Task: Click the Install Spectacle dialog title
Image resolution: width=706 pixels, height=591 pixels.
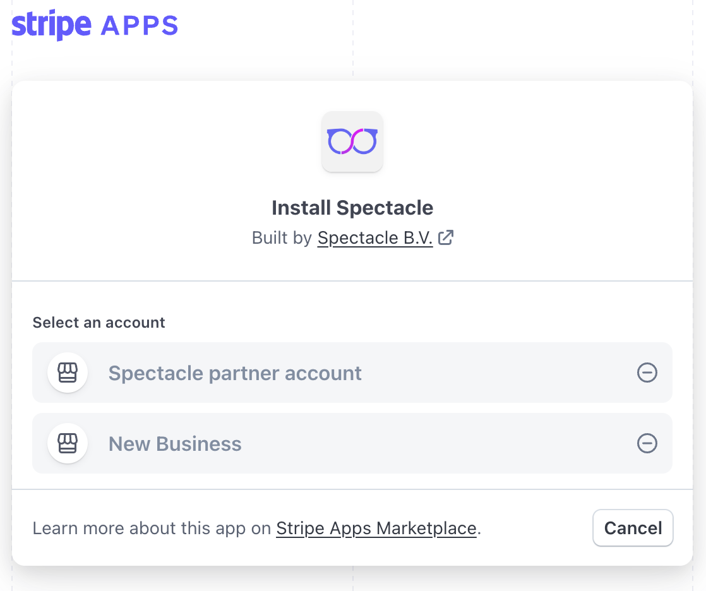Action: (352, 207)
